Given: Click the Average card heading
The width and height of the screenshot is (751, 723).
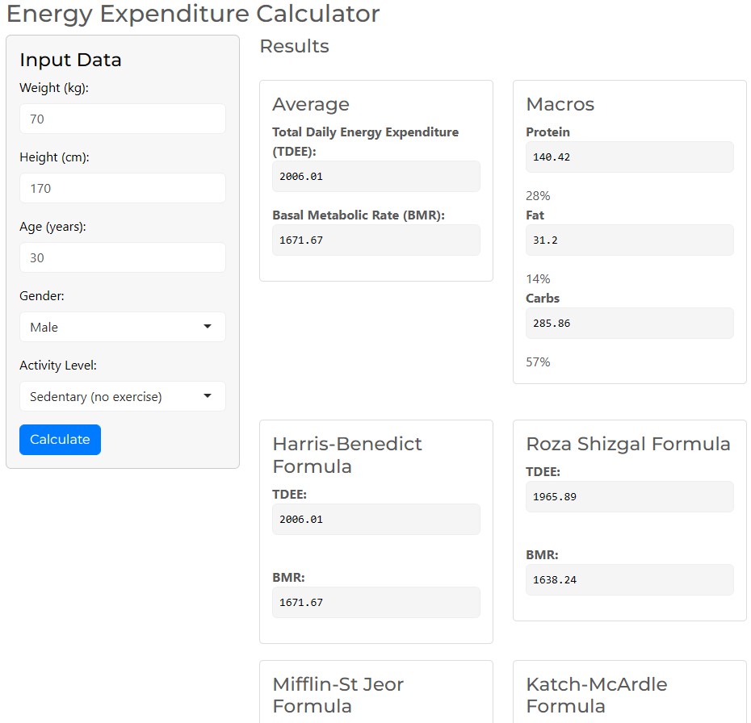Looking at the screenshot, I should click(x=311, y=104).
